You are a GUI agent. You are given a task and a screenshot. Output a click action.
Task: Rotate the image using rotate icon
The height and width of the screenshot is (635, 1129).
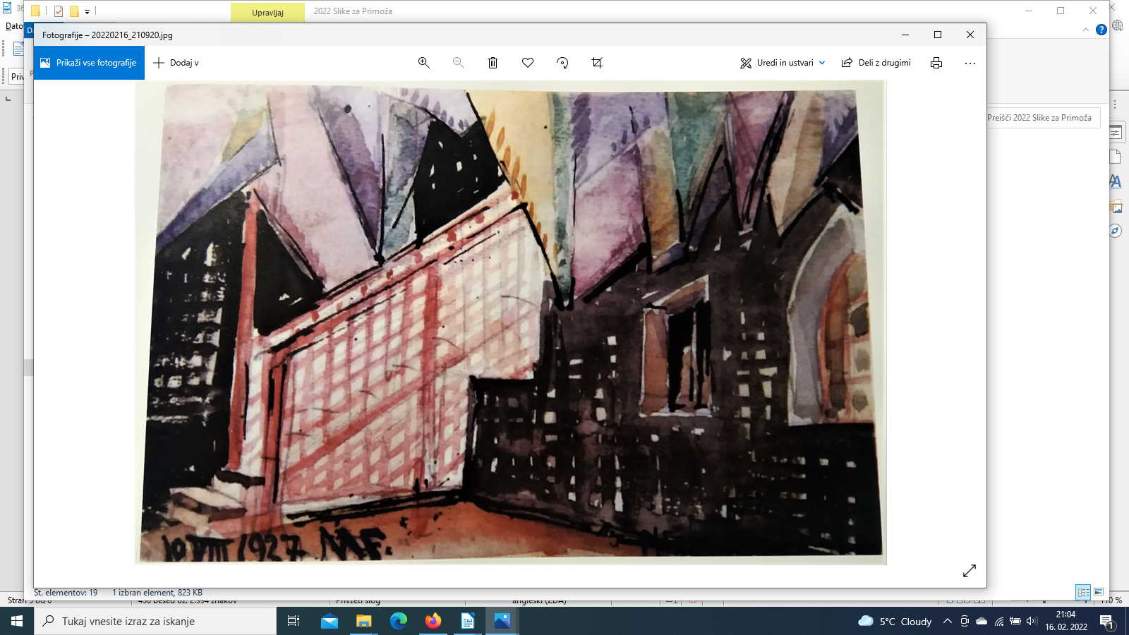pyautogui.click(x=562, y=63)
